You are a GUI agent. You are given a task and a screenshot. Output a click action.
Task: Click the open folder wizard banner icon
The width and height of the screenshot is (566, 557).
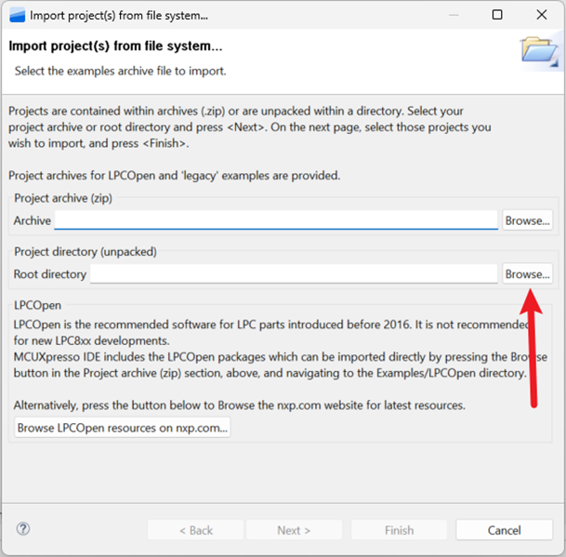(x=540, y=52)
